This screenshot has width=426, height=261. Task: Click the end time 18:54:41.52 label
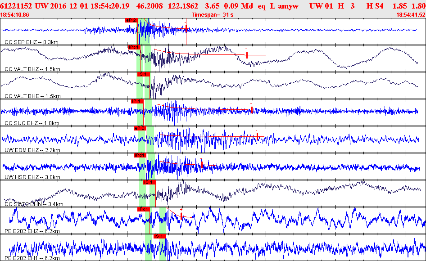tap(410, 15)
